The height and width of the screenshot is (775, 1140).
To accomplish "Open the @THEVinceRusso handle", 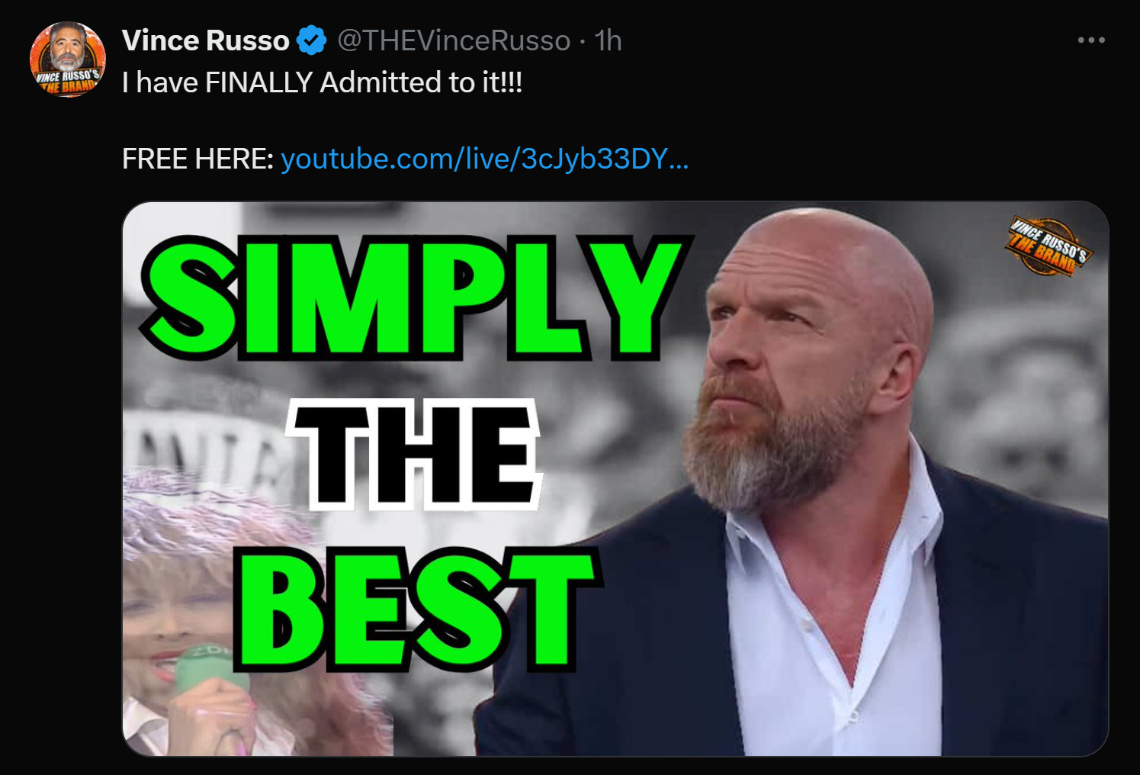I will [454, 40].
